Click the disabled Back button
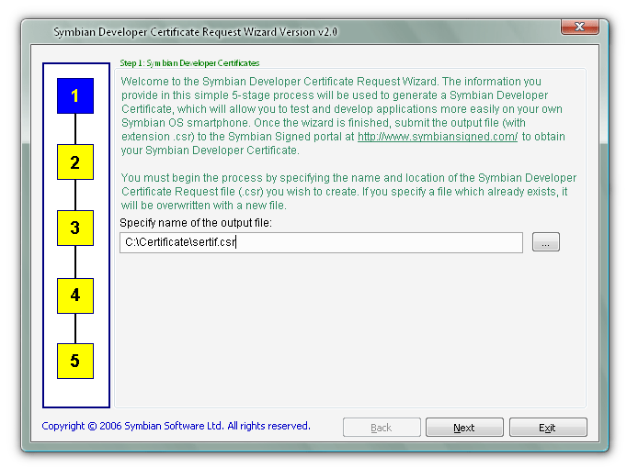 coord(382,428)
